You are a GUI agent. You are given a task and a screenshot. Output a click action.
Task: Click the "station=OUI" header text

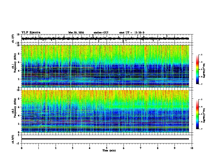click(101, 33)
